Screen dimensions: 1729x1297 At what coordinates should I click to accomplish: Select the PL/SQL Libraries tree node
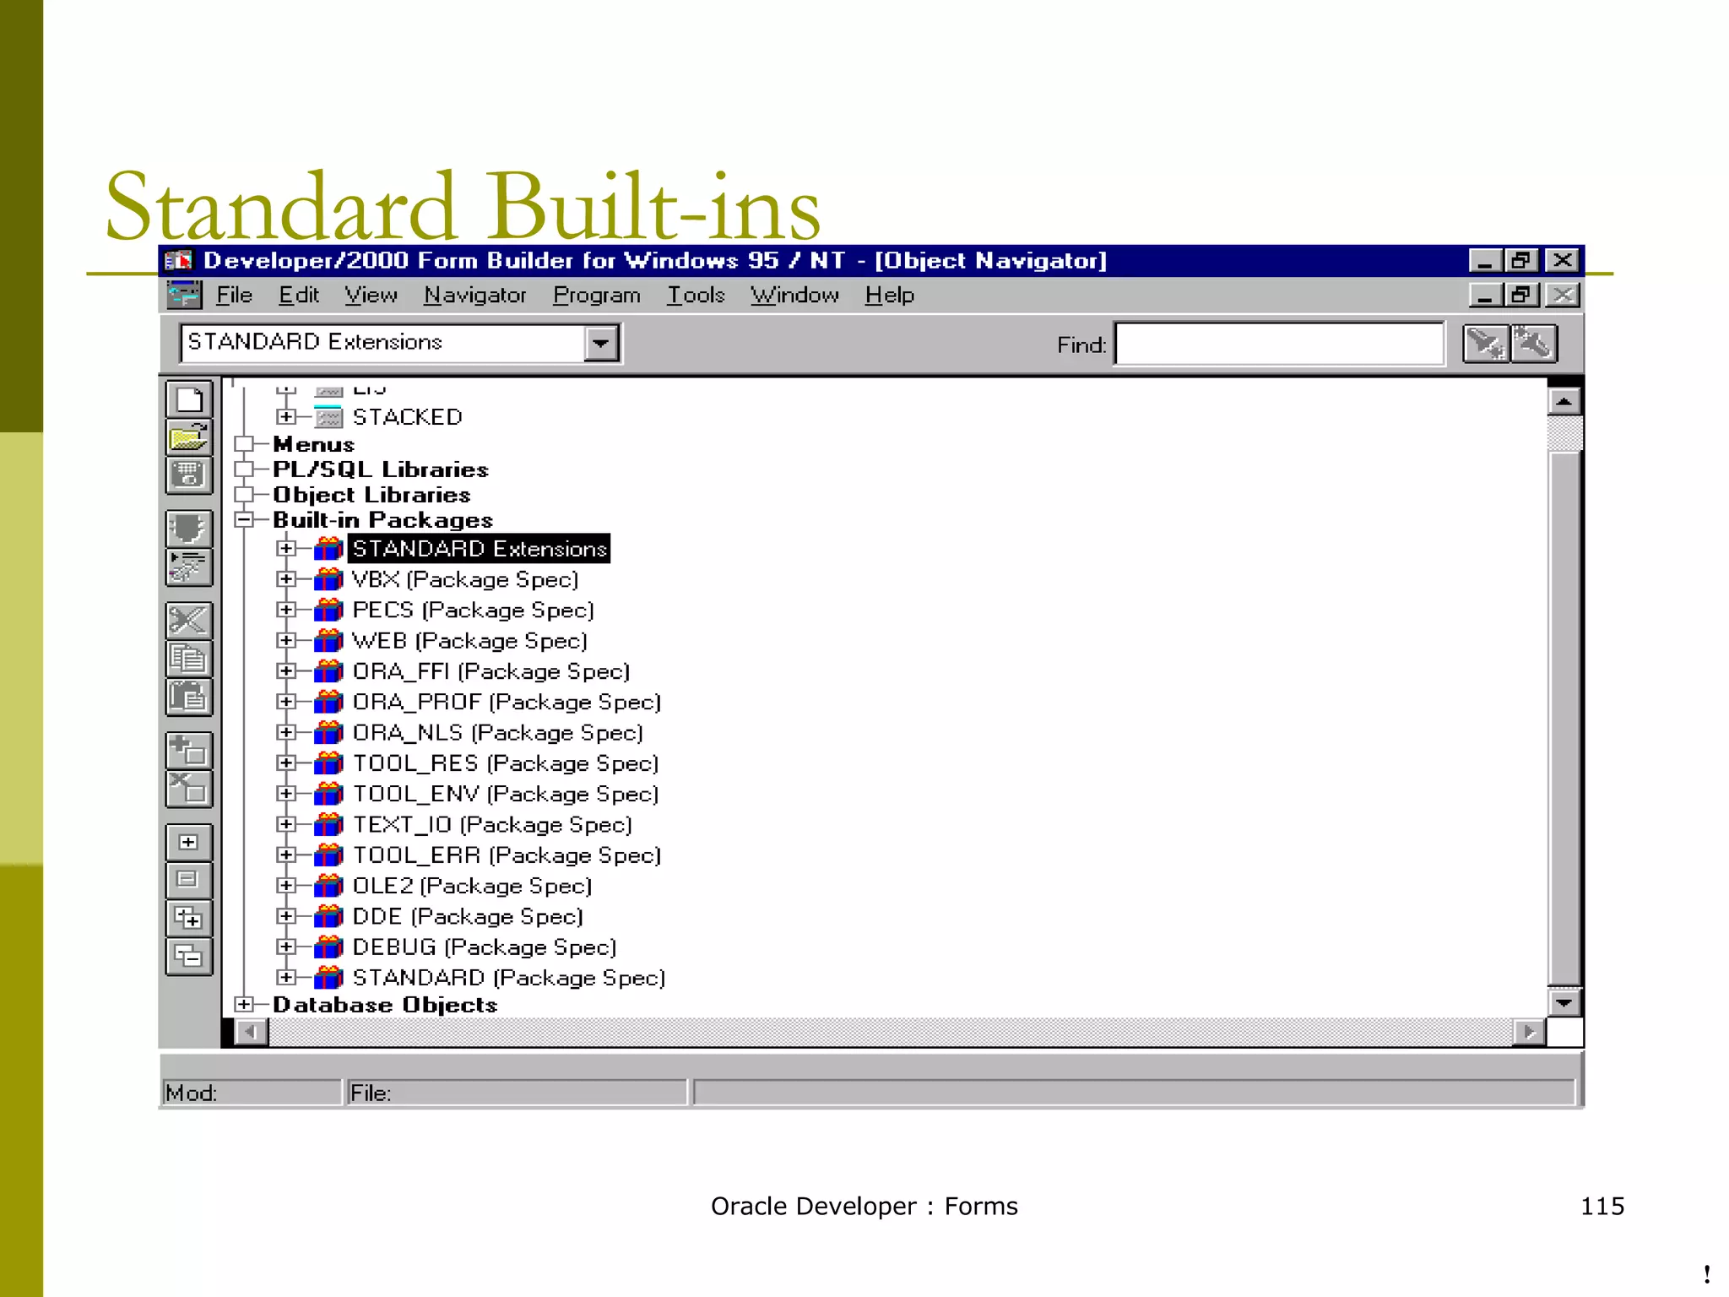381,469
